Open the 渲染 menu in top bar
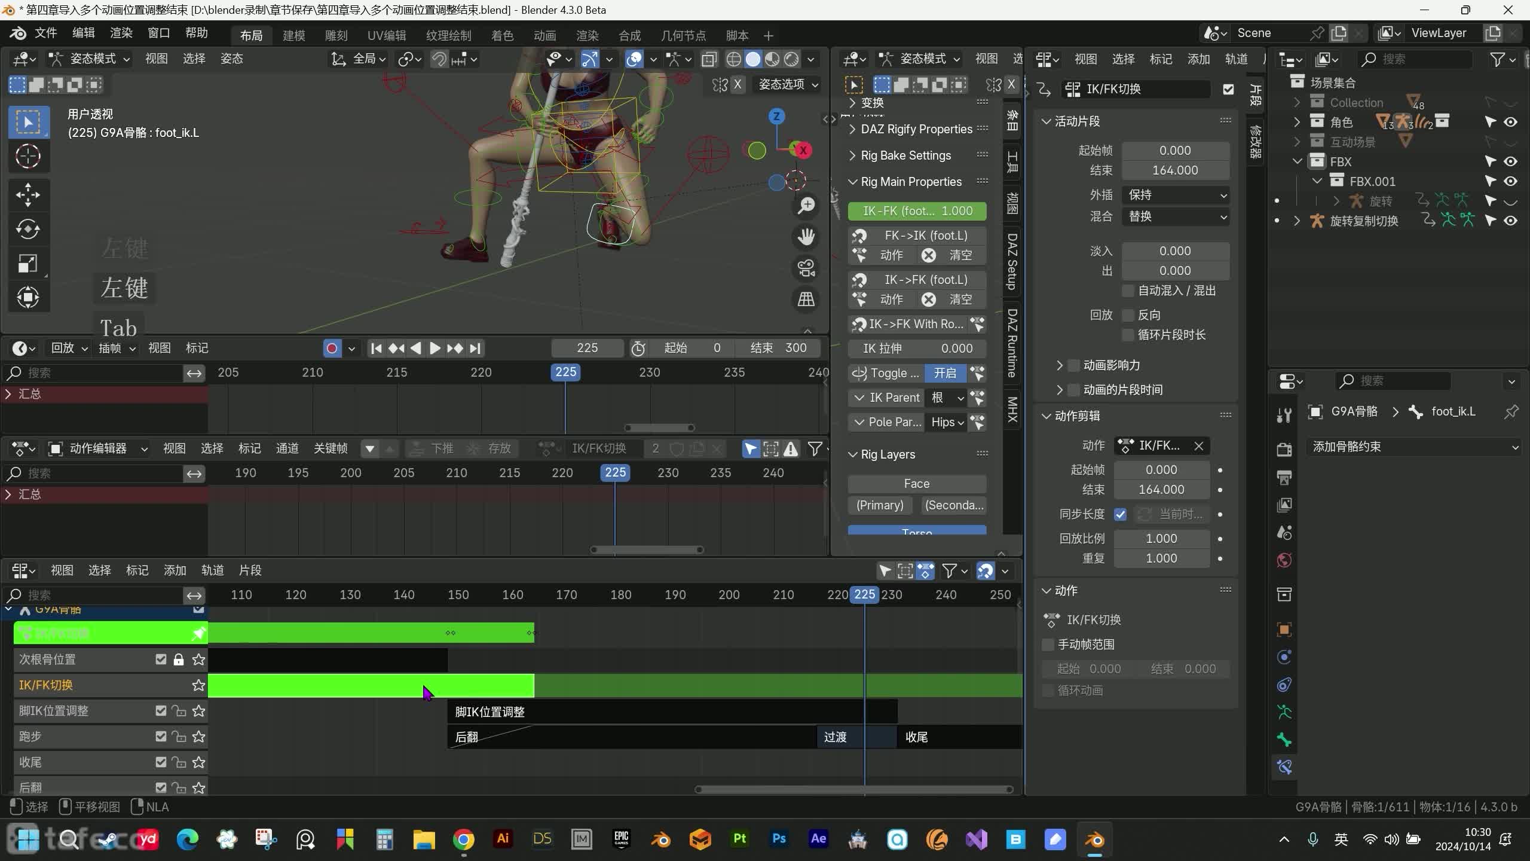This screenshot has width=1530, height=861. pos(121,33)
